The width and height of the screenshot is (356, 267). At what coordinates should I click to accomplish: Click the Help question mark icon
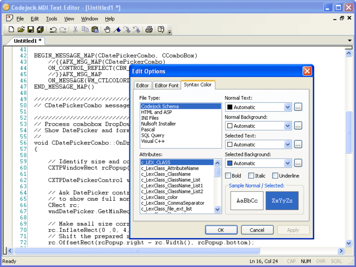[161, 30]
